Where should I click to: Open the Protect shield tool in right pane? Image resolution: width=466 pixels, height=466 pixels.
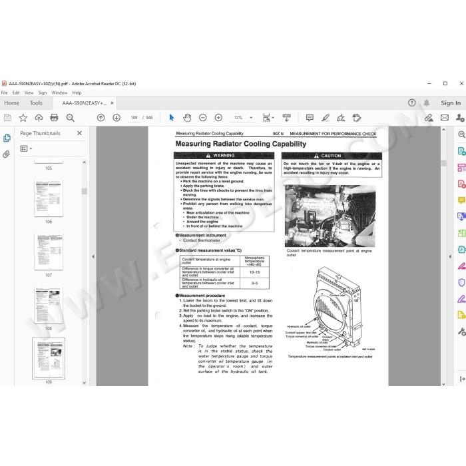click(x=461, y=282)
